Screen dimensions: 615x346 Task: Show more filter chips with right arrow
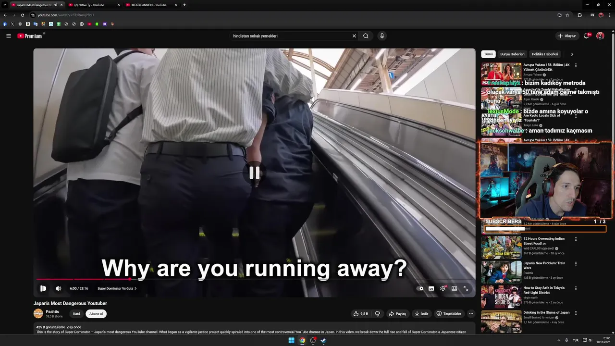572,54
